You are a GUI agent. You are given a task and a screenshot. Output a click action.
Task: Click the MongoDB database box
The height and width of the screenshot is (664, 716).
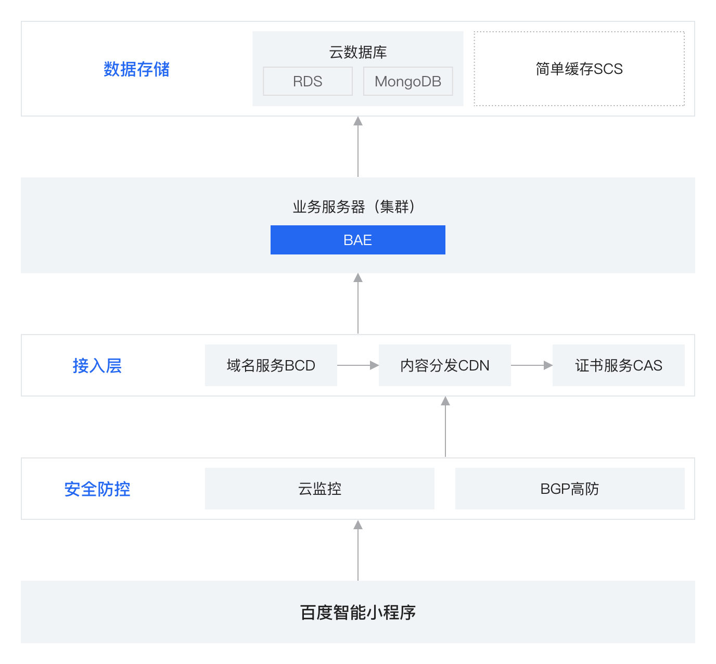click(408, 81)
